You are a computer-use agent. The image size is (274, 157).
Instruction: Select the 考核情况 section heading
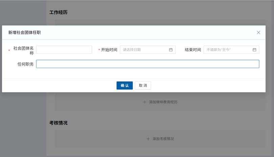point(59,123)
